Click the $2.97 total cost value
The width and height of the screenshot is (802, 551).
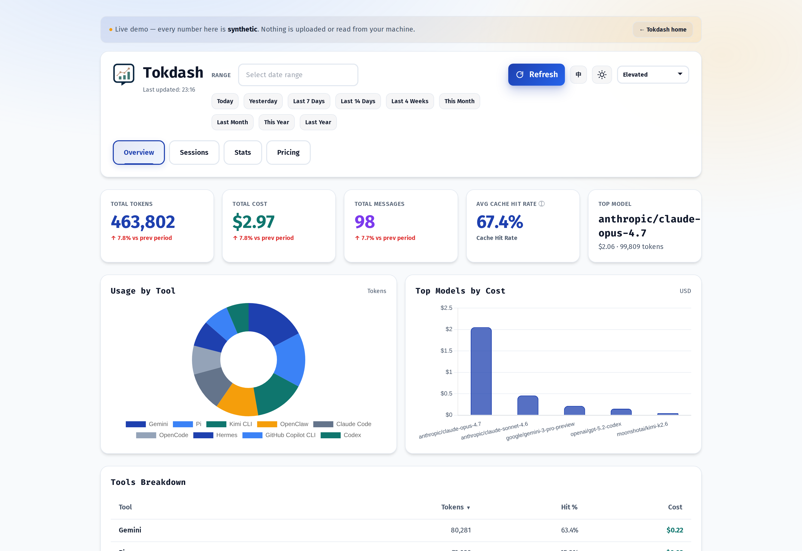coord(254,222)
